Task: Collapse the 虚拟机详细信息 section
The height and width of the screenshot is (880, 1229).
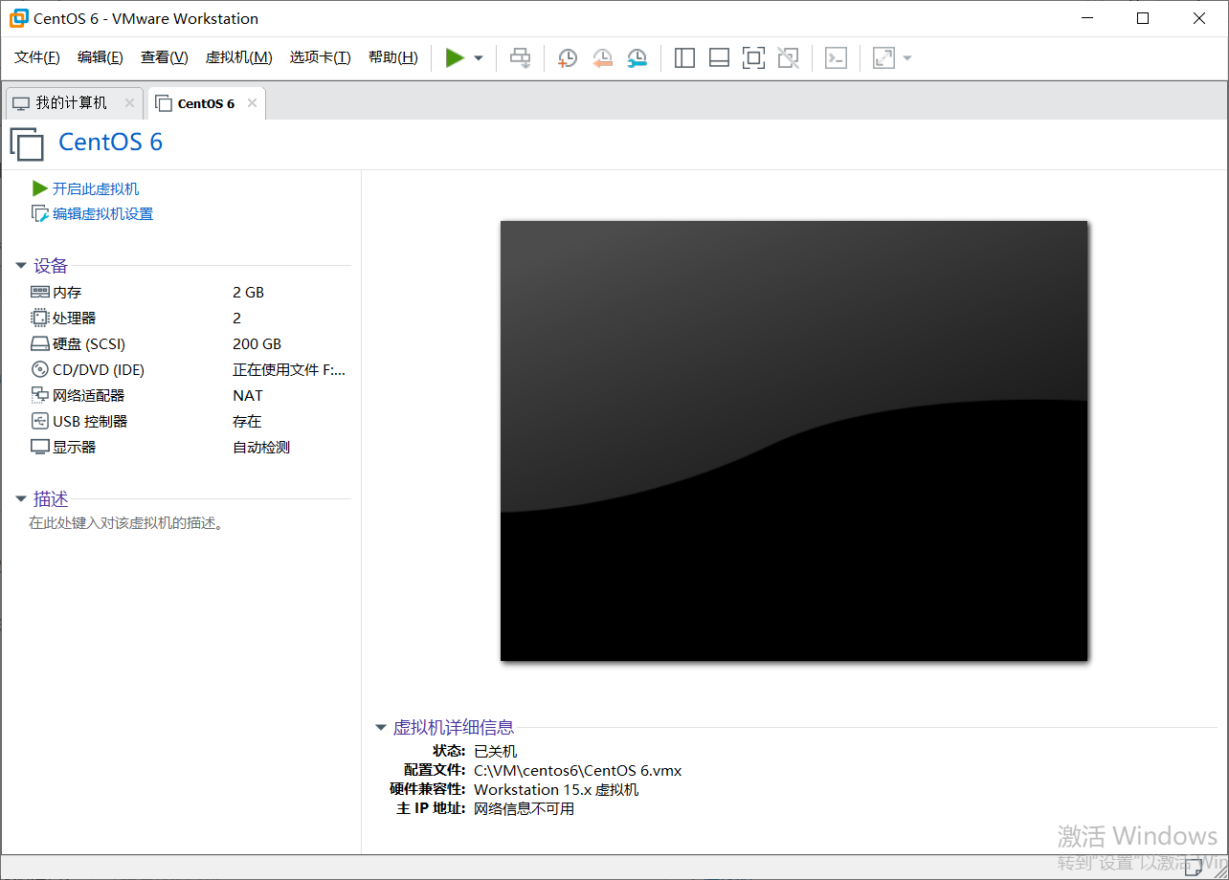Action: tap(381, 728)
